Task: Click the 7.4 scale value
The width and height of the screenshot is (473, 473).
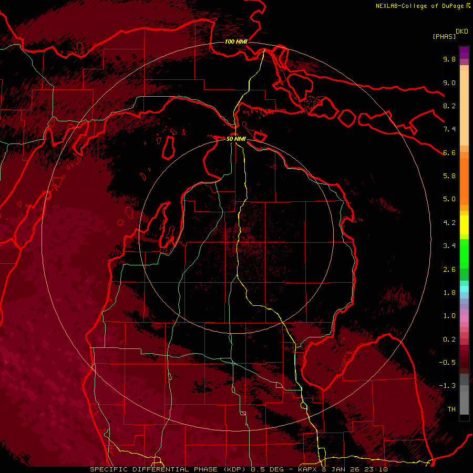Action: point(449,129)
